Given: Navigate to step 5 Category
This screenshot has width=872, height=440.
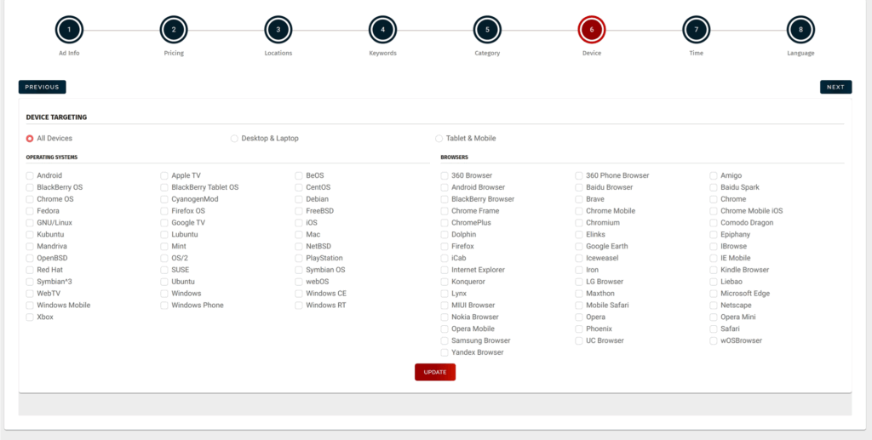Looking at the screenshot, I should tap(487, 30).
